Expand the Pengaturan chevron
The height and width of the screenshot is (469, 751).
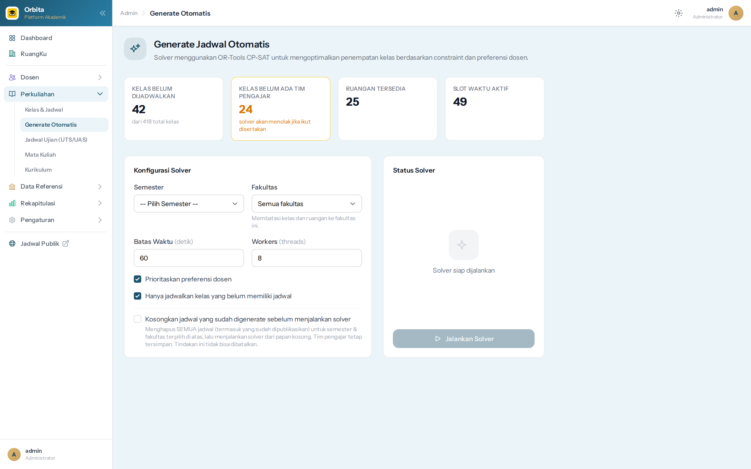pyautogui.click(x=100, y=220)
